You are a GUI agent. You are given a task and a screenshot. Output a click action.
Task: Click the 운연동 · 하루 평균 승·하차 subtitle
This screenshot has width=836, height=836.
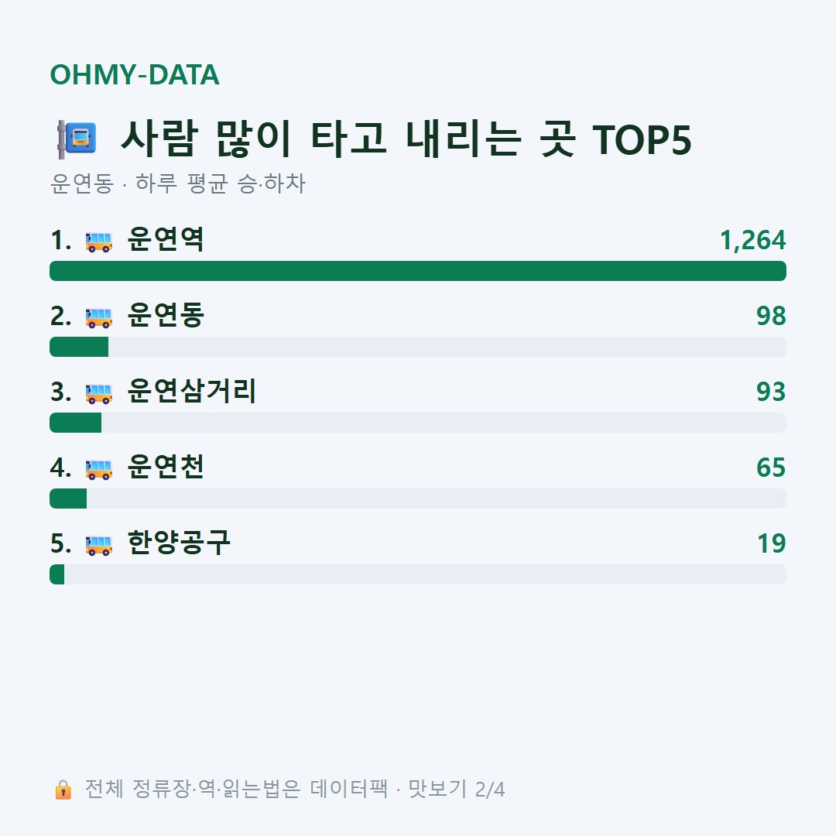[x=177, y=183]
